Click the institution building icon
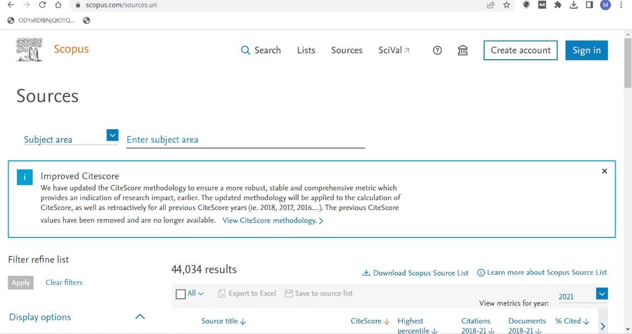 point(463,50)
